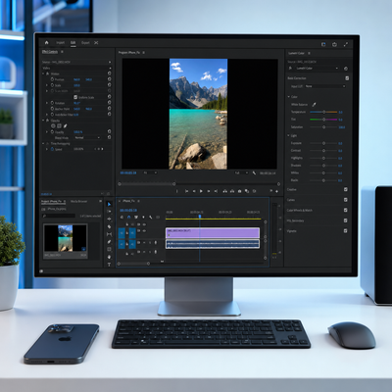Screen dimensions: 392x392
Task: Reset the Opacity parameter
Action: (x=109, y=132)
